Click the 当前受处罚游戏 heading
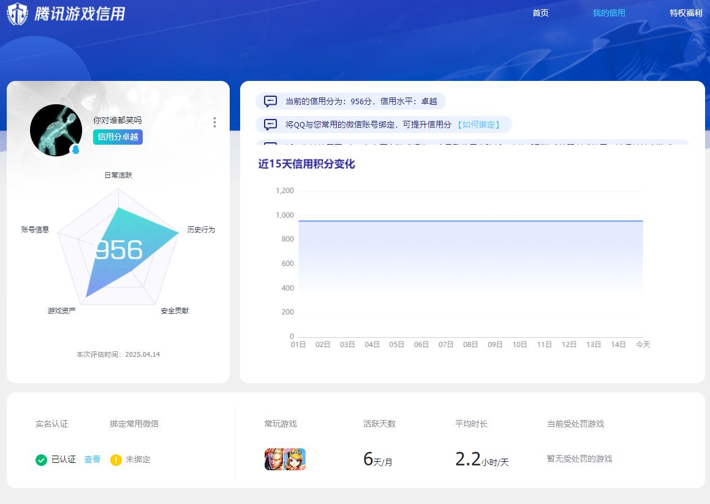The height and width of the screenshot is (504, 710). [x=575, y=424]
